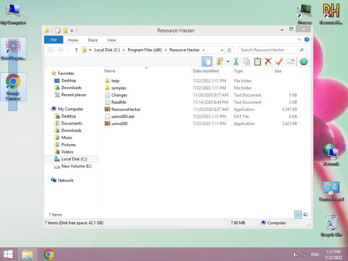This screenshot has height=261, width=348.
Task: Switch to the Share ribbon tab
Action: (92, 40)
